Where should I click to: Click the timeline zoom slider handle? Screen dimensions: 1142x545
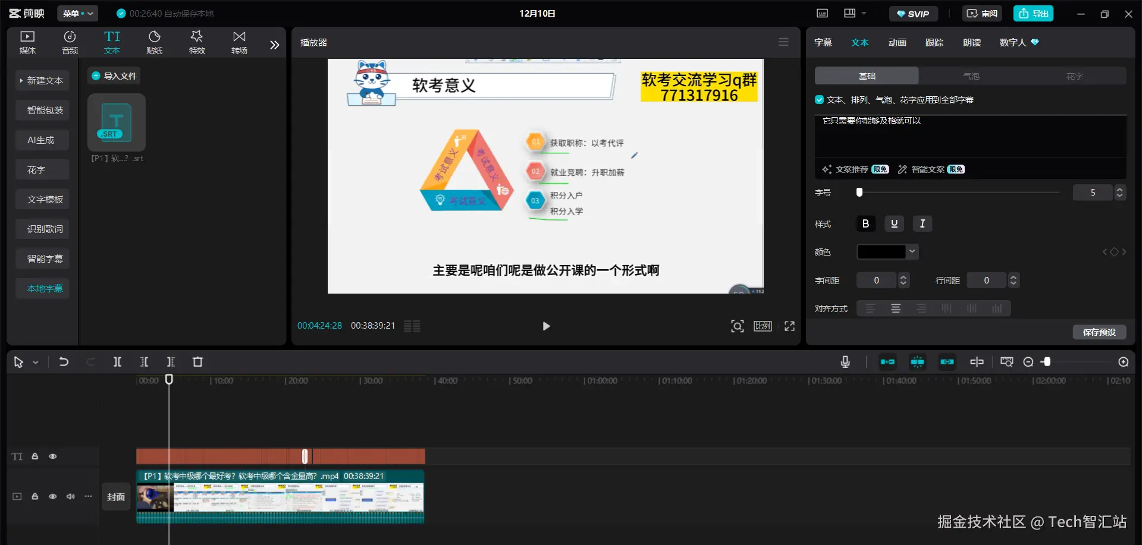(1046, 362)
